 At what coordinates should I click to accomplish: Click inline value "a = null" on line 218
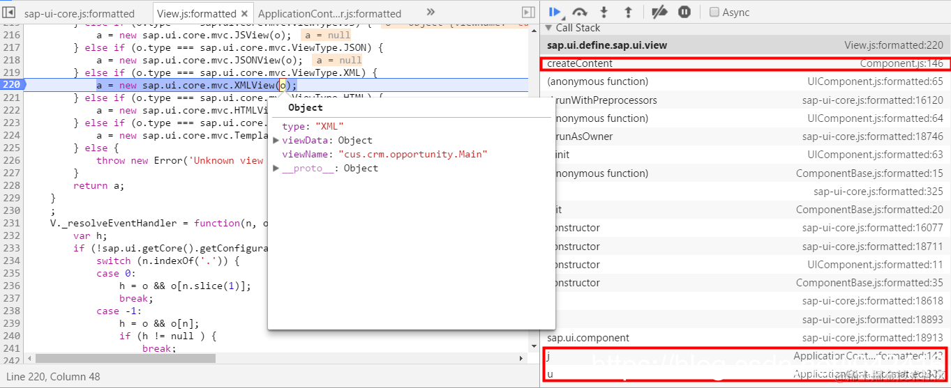[x=338, y=60]
